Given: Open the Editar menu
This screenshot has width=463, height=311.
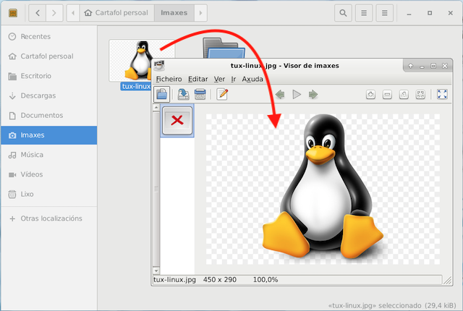Looking at the screenshot, I should click(197, 79).
